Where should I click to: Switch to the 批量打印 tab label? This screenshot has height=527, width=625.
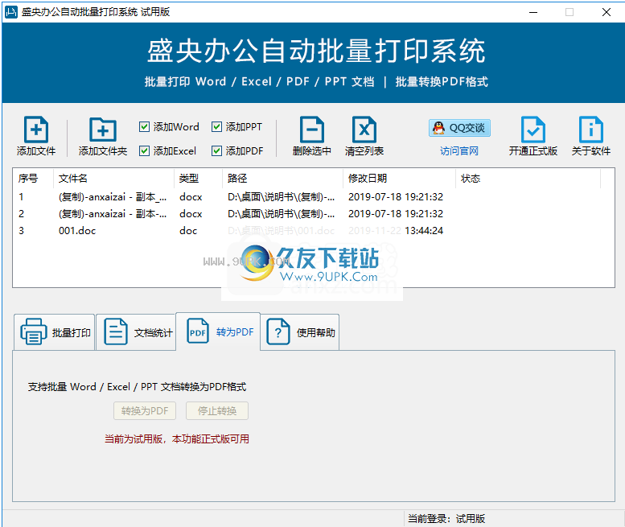(x=72, y=333)
